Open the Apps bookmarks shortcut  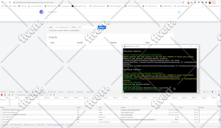(4, 6)
